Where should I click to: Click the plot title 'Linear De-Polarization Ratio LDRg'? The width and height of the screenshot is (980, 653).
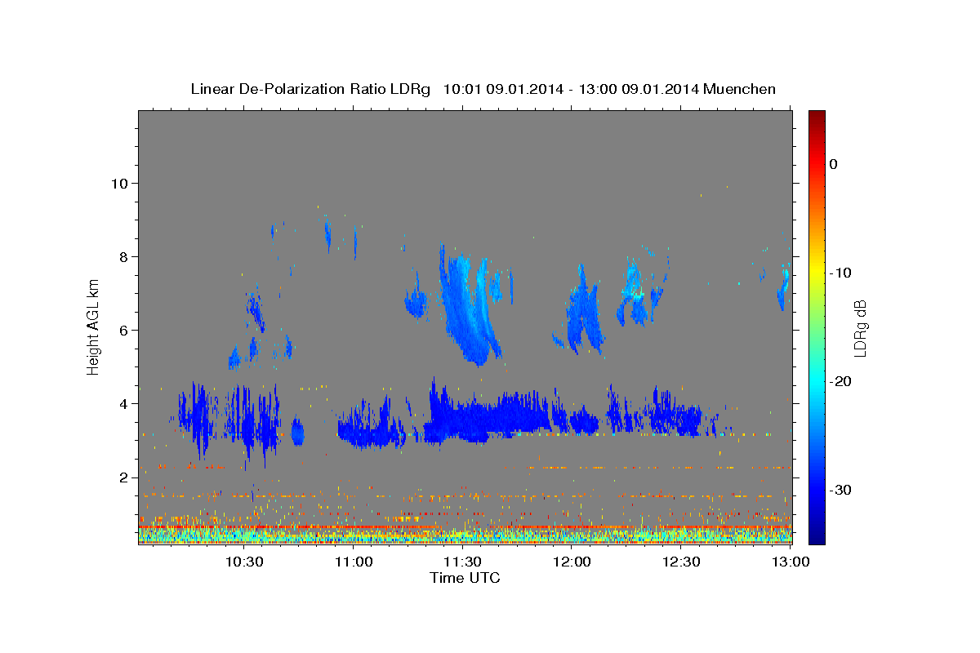click(x=310, y=89)
